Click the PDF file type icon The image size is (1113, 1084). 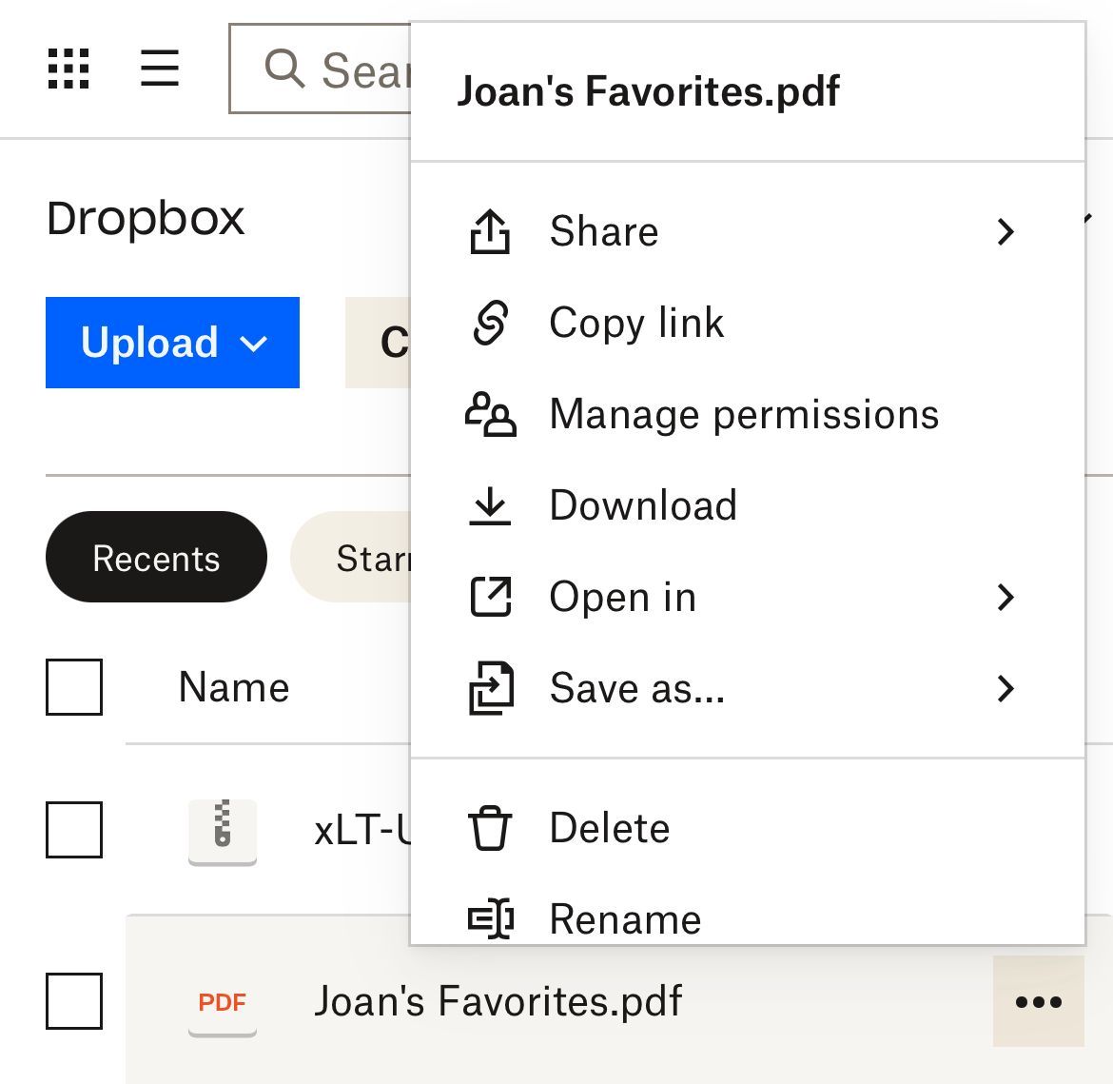coord(223,1002)
